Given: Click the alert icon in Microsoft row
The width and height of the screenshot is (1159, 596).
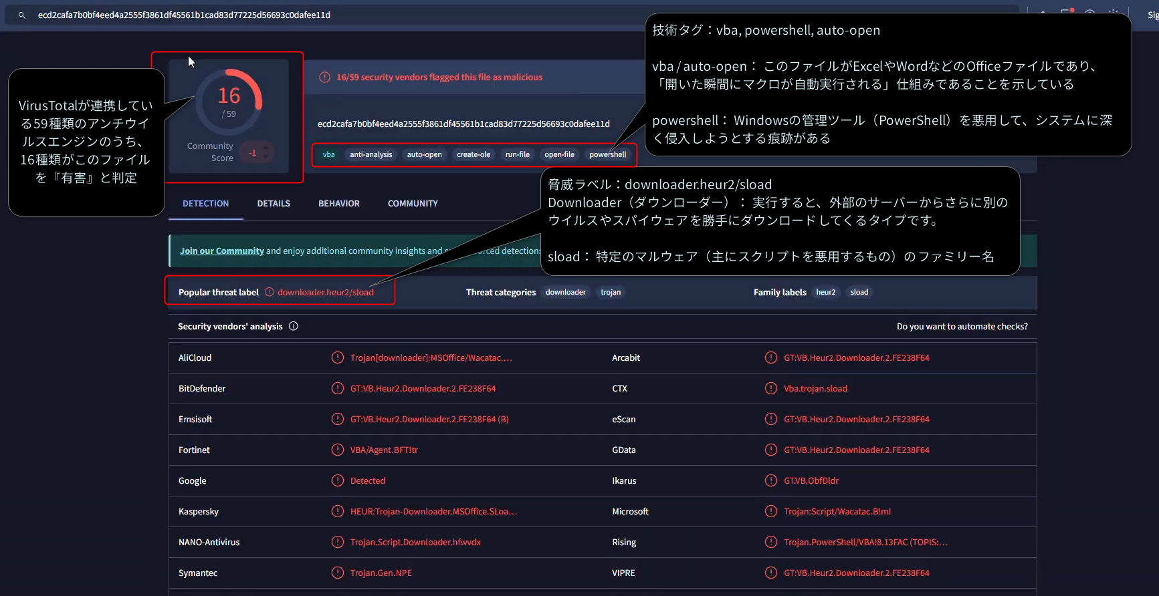Looking at the screenshot, I should [x=771, y=511].
